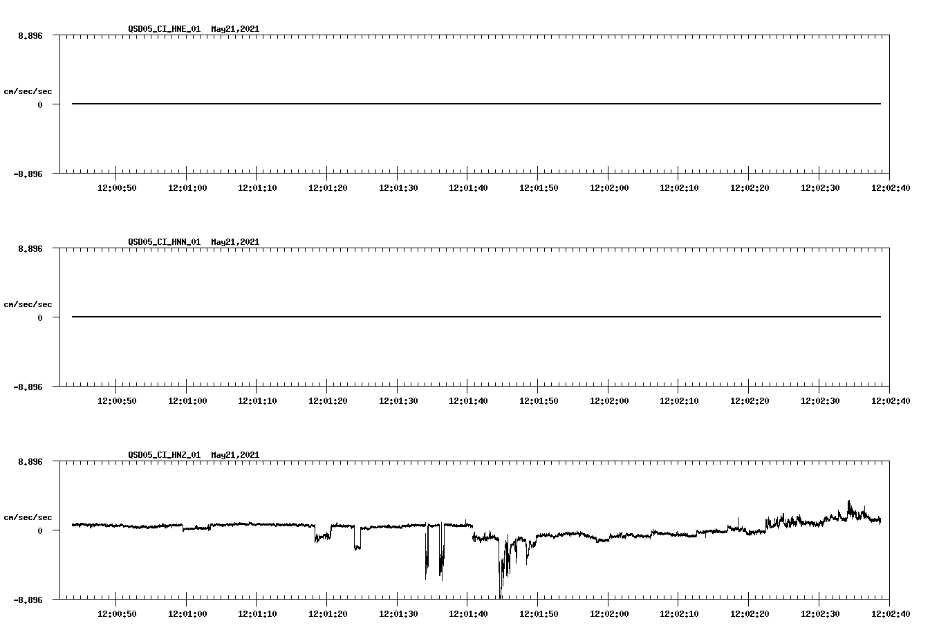Click the 12:00:50 tick label on the top axis
939x639 pixels.
(115, 187)
